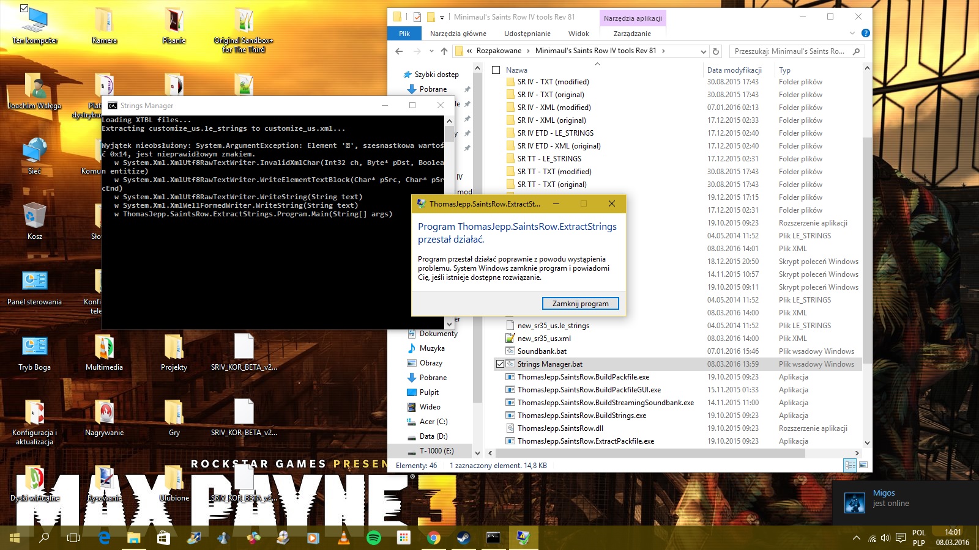
Task: Select Panel sterowania desktop icon
Action: click(35, 287)
